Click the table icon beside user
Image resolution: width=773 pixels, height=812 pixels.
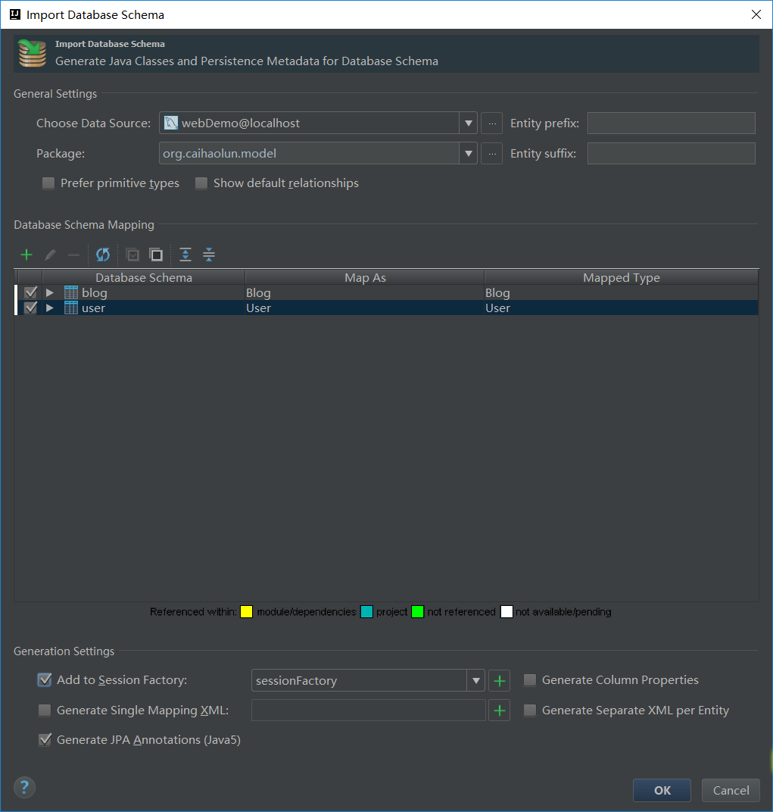pyautogui.click(x=71, y=308)
